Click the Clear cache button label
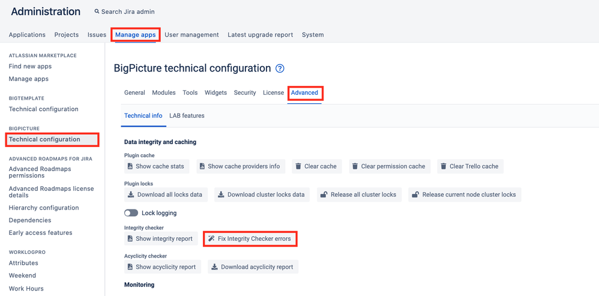 point(321,166)
